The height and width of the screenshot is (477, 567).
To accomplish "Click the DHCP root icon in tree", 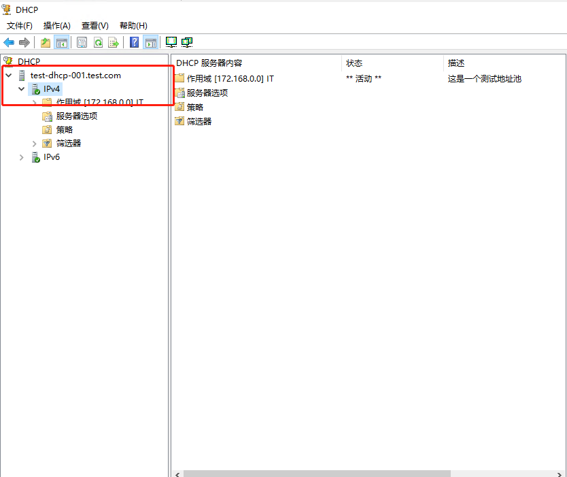I will (x=8, y=61).
